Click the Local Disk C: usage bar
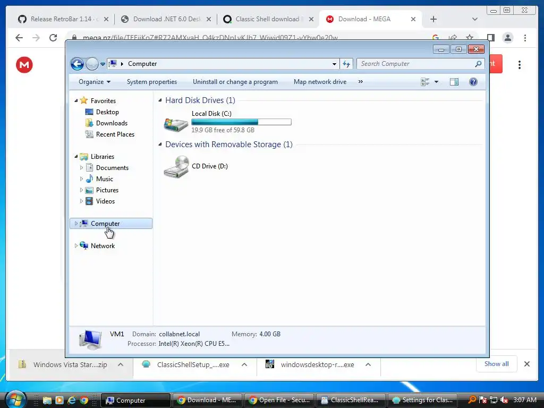This screenshot has width=544, height=408. coord(242,122)
